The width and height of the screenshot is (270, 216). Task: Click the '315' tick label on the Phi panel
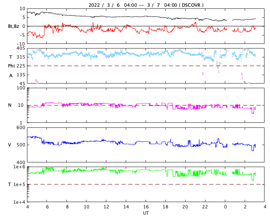tap(21, 57)
